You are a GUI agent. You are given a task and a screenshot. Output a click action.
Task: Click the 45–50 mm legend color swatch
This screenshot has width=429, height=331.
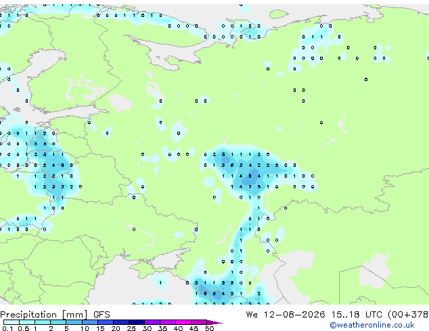tap(199, 322)
